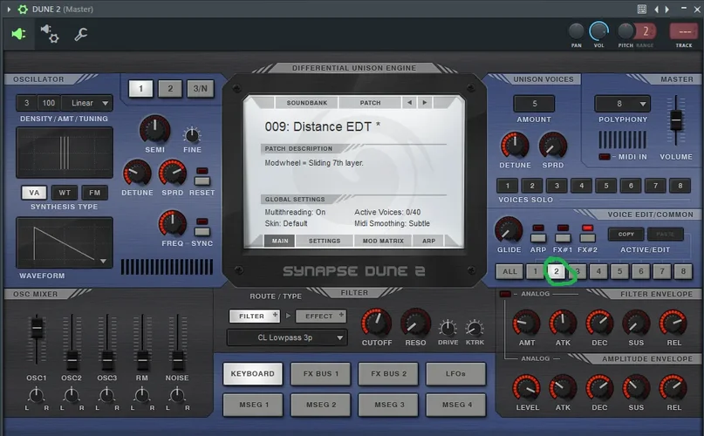The height and width of the screenshot is (436, 704).
Task: Click the green plugin editor plug icon
Action: coord(19,35)
